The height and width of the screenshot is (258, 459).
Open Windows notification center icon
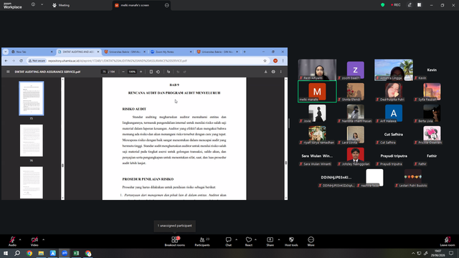[x=451, y=253]
